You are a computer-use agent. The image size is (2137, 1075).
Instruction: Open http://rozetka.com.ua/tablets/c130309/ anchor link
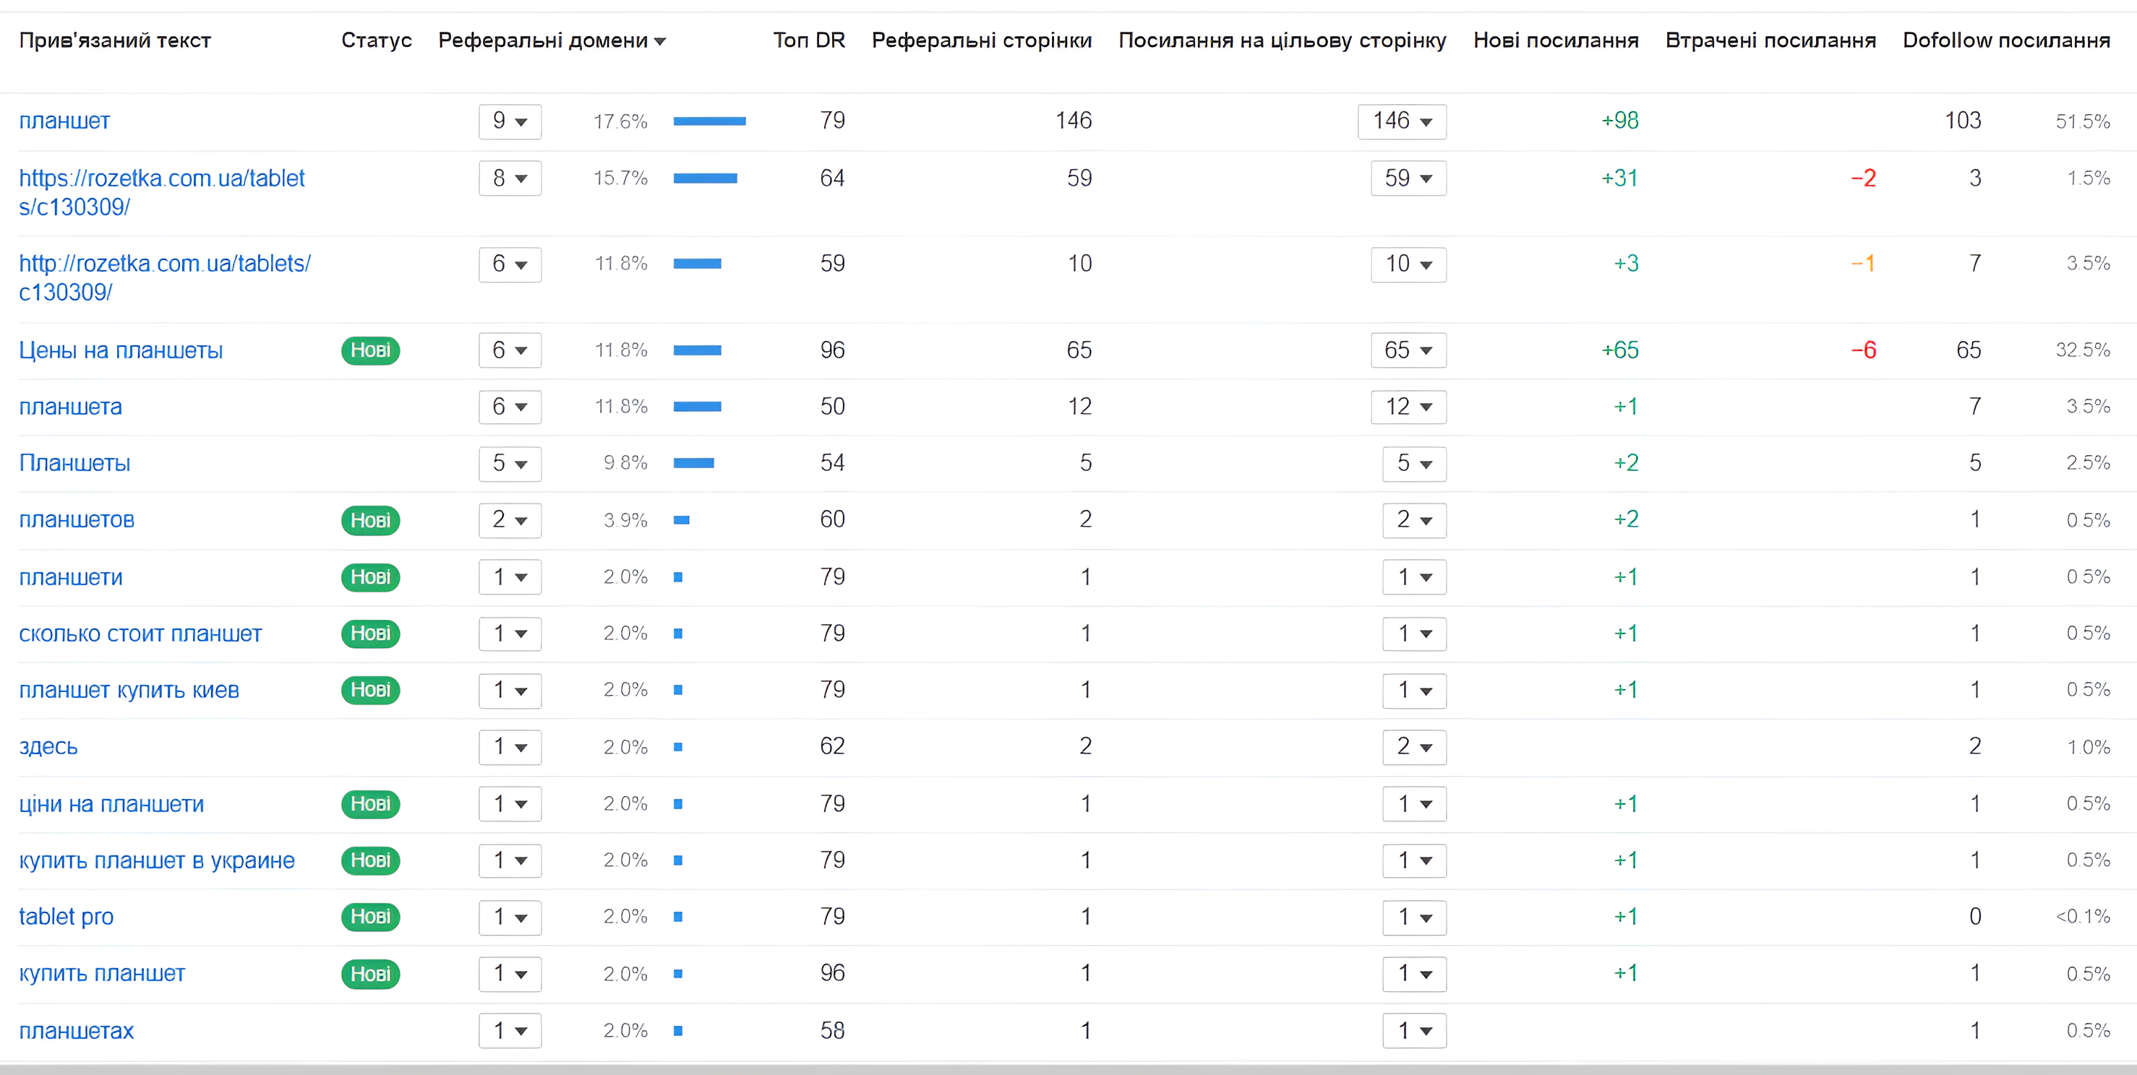(x=165, y=277)
